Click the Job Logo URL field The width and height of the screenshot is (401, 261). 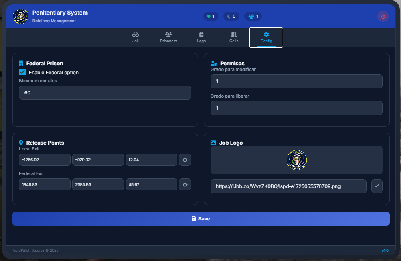click(288, 186)
